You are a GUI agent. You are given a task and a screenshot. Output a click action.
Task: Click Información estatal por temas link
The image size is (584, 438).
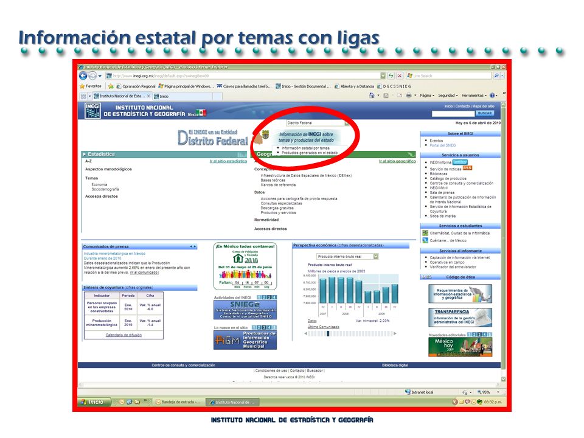tap(305, 148)
